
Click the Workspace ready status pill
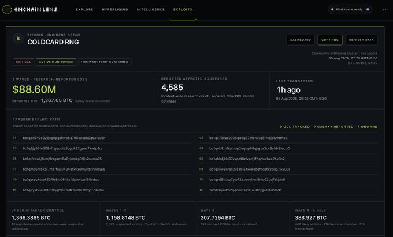[350, 9]
